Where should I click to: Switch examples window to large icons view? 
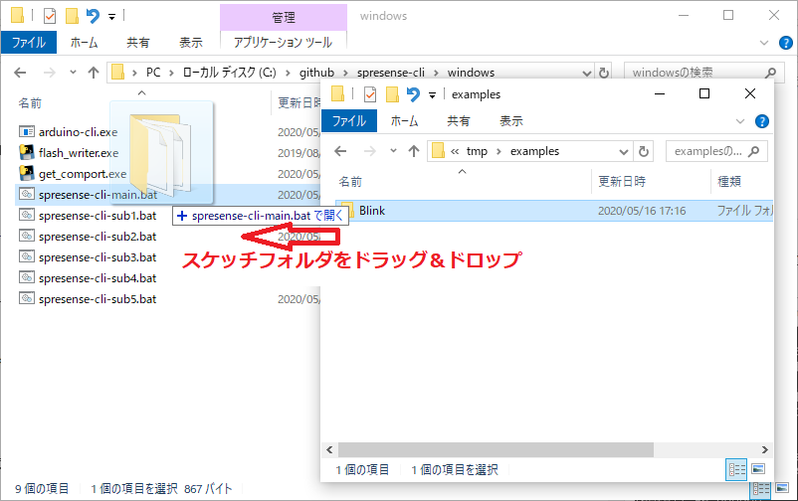[758, 469]
